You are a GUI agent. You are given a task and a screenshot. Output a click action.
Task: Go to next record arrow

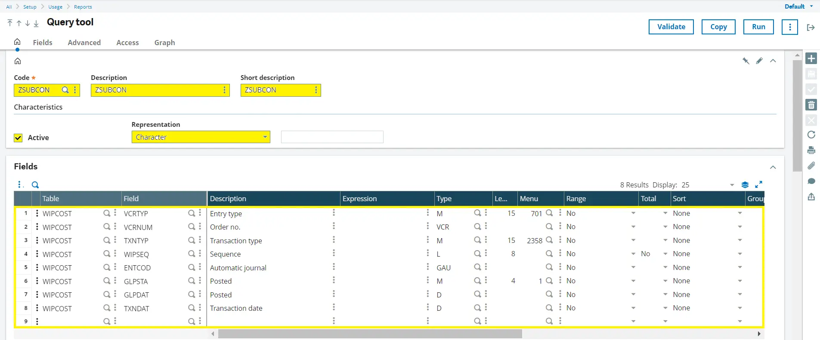tap(28, 23)
